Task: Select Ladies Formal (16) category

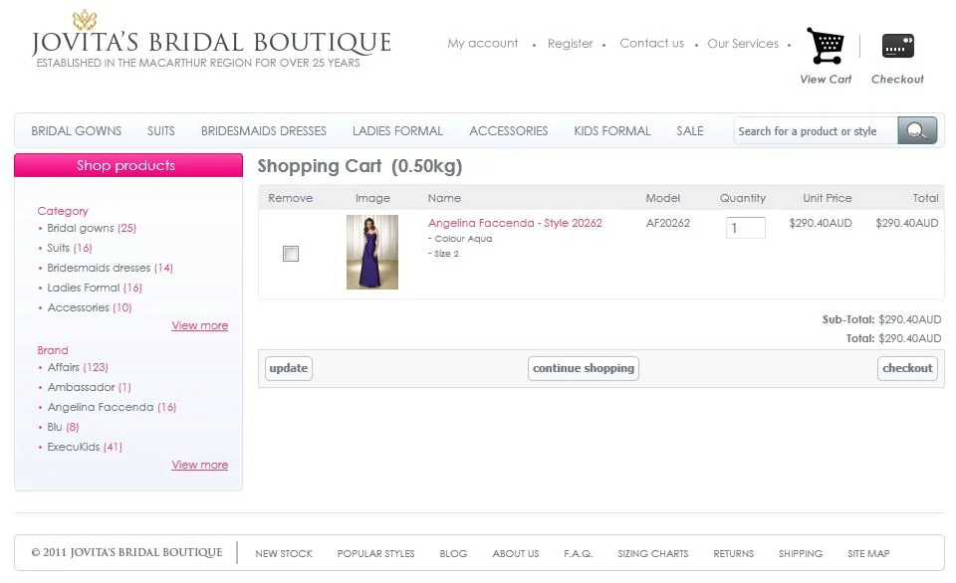Action: pyautogui.click(x=95, y=288)
